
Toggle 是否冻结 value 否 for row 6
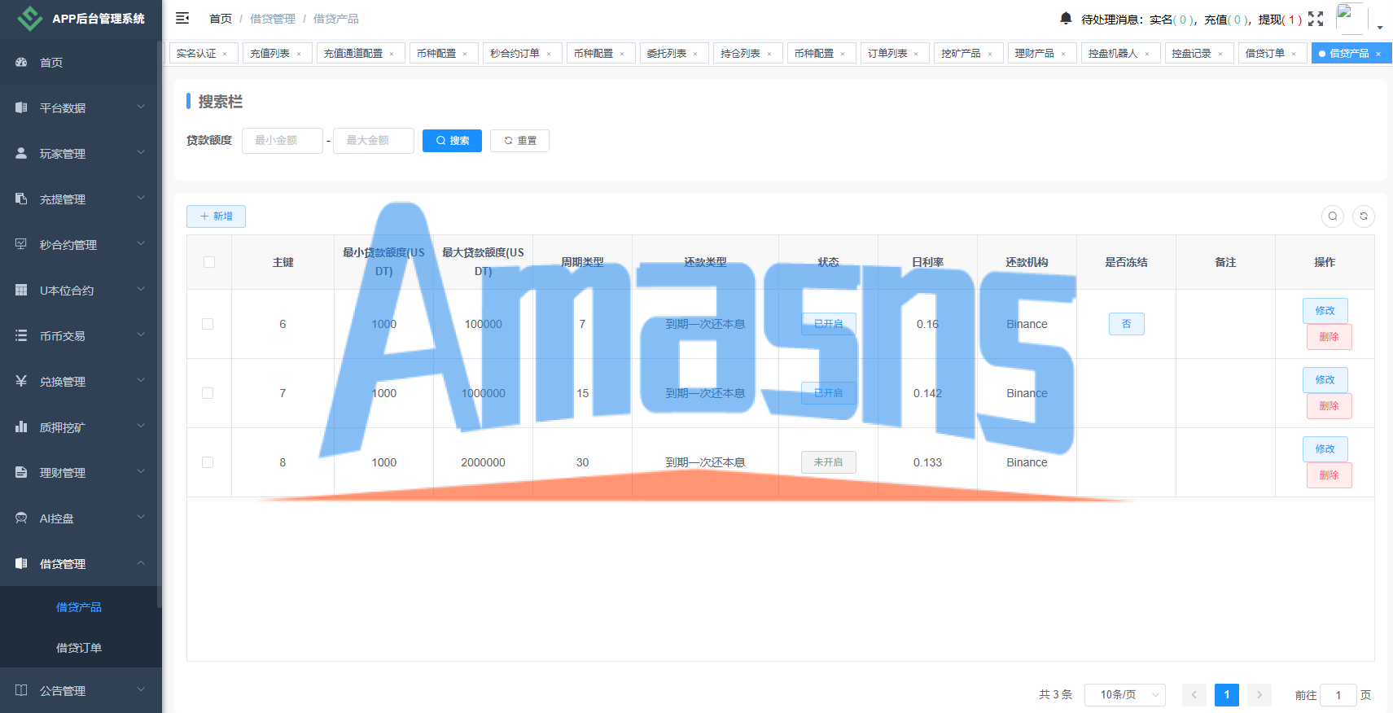click(x=1127, y=324)
